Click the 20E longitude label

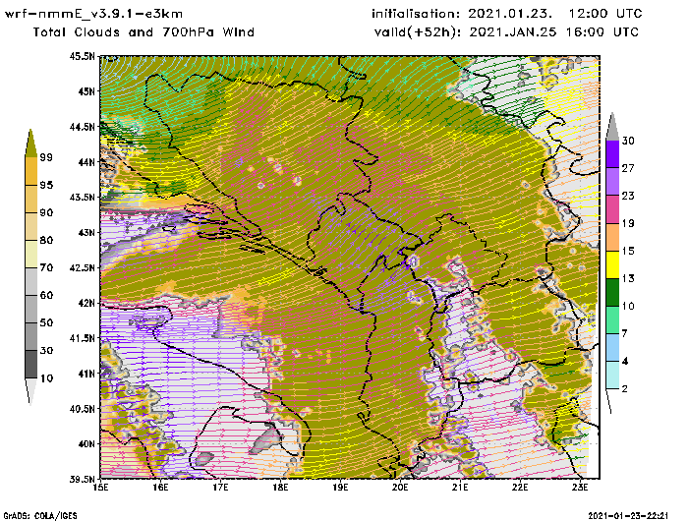click(400, 488)
